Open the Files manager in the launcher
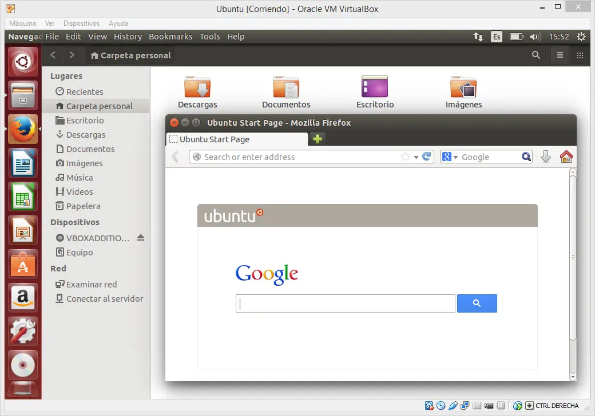Viewport: 595px width, 416px height. (x=23, y=95)
